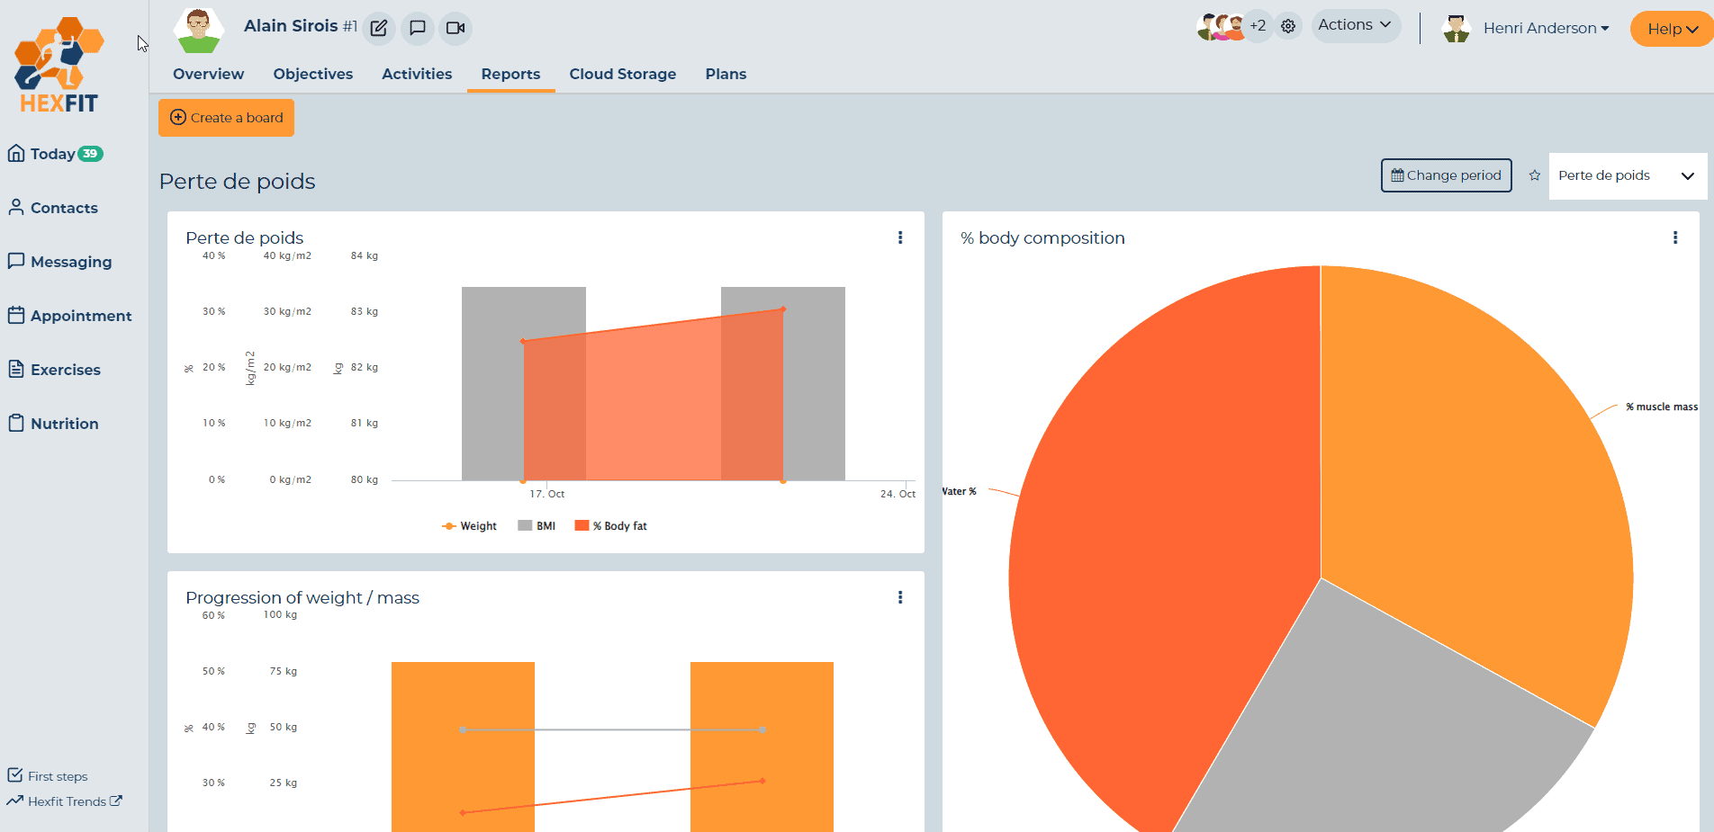Open the team settings gear icon
Screen dimensions: 1714x832
[1288, 26]
